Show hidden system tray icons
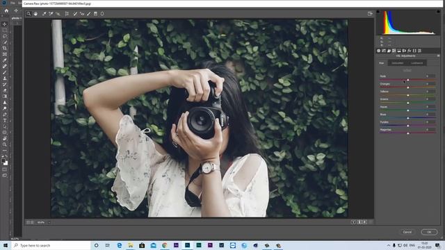445x250 pixels. coord(389,245)
